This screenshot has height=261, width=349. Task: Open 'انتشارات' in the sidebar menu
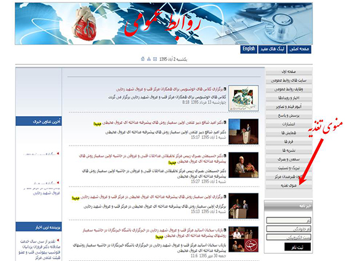(289, 124)
